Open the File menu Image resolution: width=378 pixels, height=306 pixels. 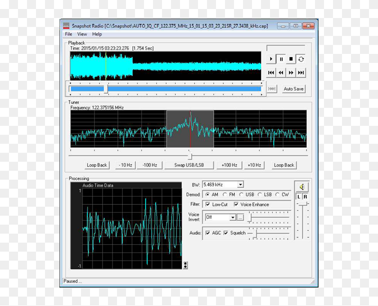(68, 34)
